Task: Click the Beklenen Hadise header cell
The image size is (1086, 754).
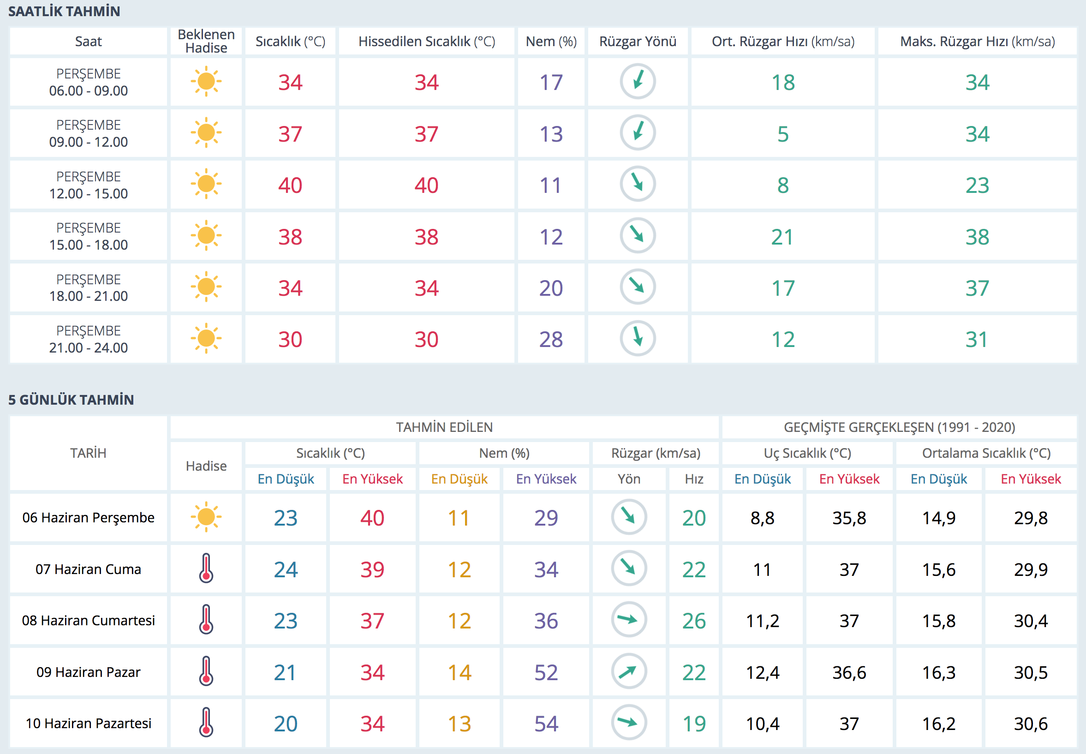Action: tap(206, 41)
